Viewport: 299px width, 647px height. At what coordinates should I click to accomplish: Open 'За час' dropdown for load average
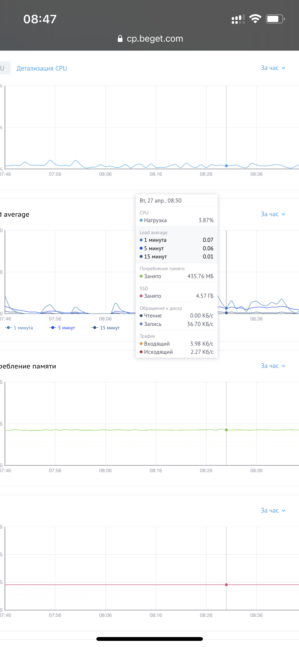click(273, 214)
